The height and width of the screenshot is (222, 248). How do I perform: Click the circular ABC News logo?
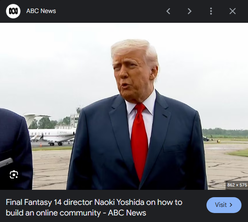13,11
